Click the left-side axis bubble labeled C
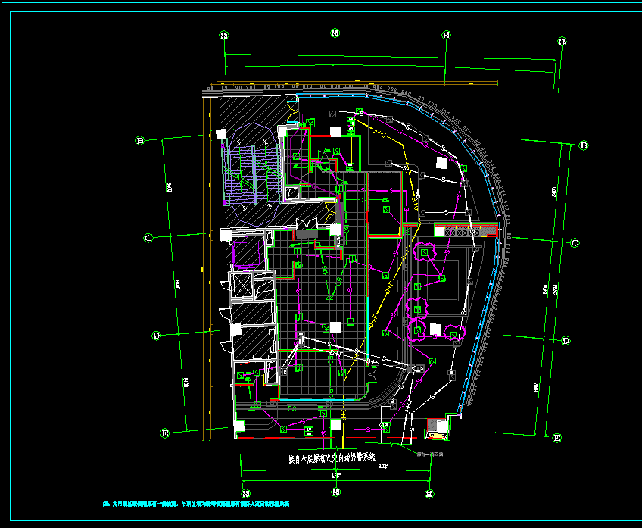Image resolution: width=642 pixels, height=528 pixels. pos(148,238)
